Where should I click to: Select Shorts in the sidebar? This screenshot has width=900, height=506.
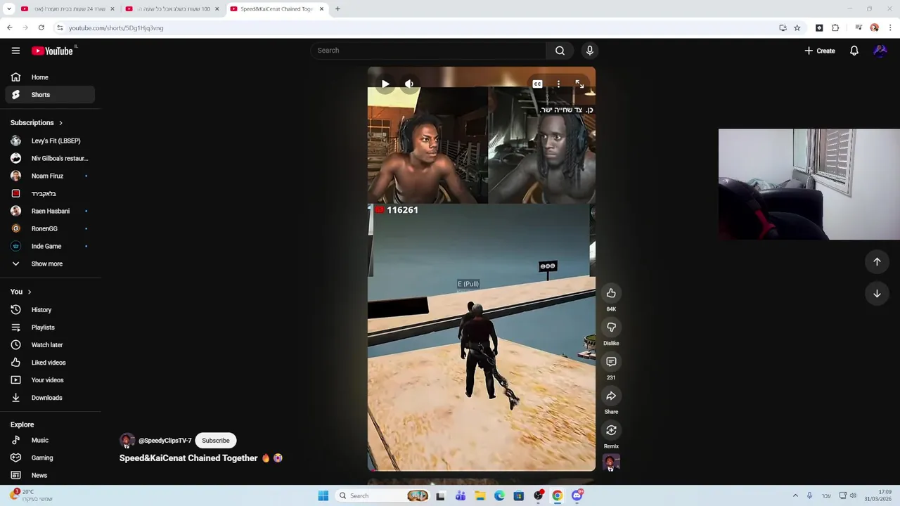point(49,95)
